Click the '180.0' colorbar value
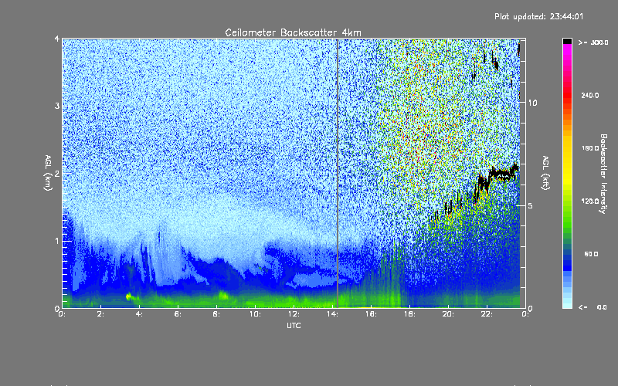This screenshot has width=618, height=386. (590, 148)
